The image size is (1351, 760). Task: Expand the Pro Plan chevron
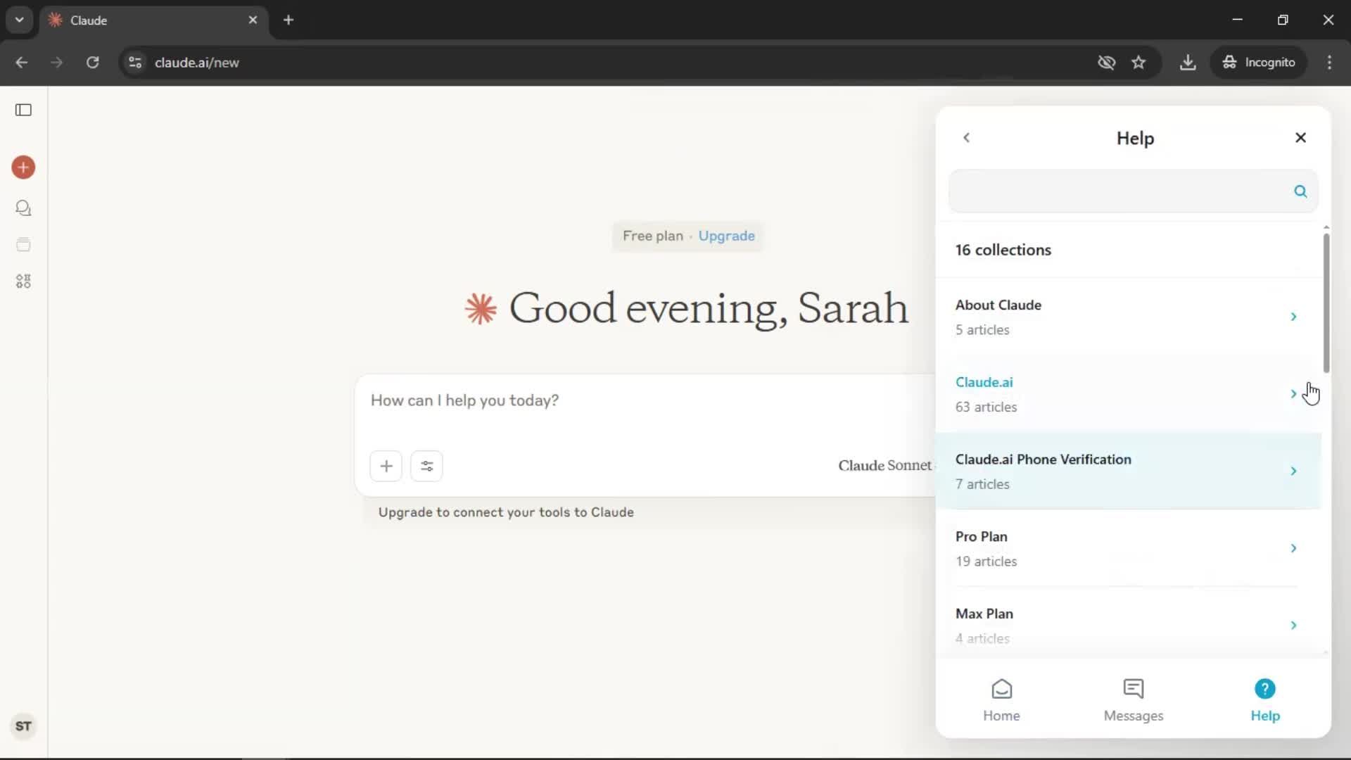pyautogui.click(x=1293, y=548)
